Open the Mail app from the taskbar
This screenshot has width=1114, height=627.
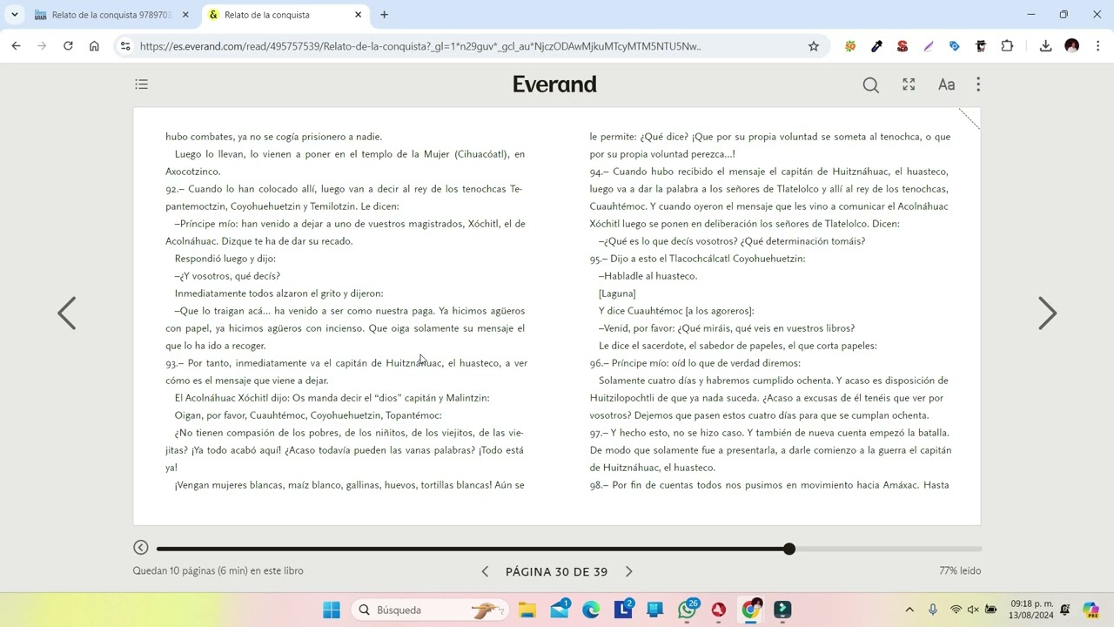tap(560, 610)
